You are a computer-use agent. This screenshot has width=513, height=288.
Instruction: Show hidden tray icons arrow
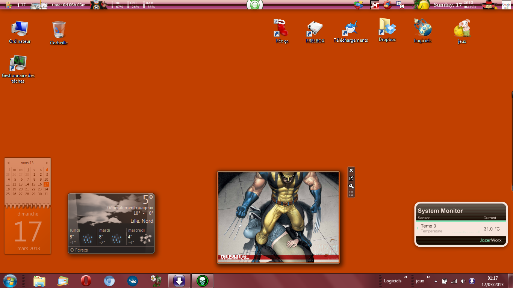tap(436, 281)
